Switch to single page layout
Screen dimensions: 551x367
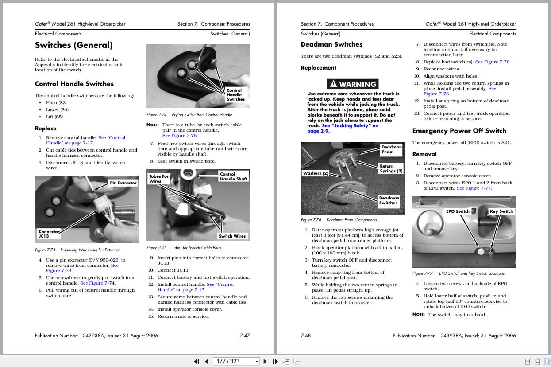click(x=527, y=362)
